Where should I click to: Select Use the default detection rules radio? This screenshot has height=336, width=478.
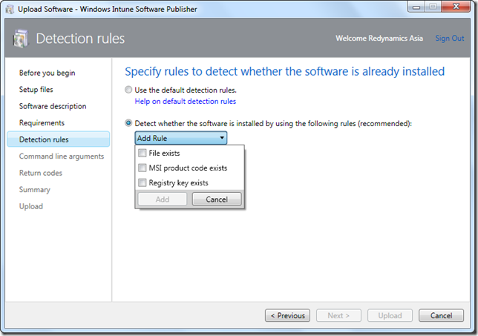128,90
